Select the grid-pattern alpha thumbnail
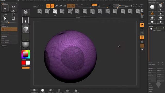The height and width of the screenshot is (93, 165). 108,11
